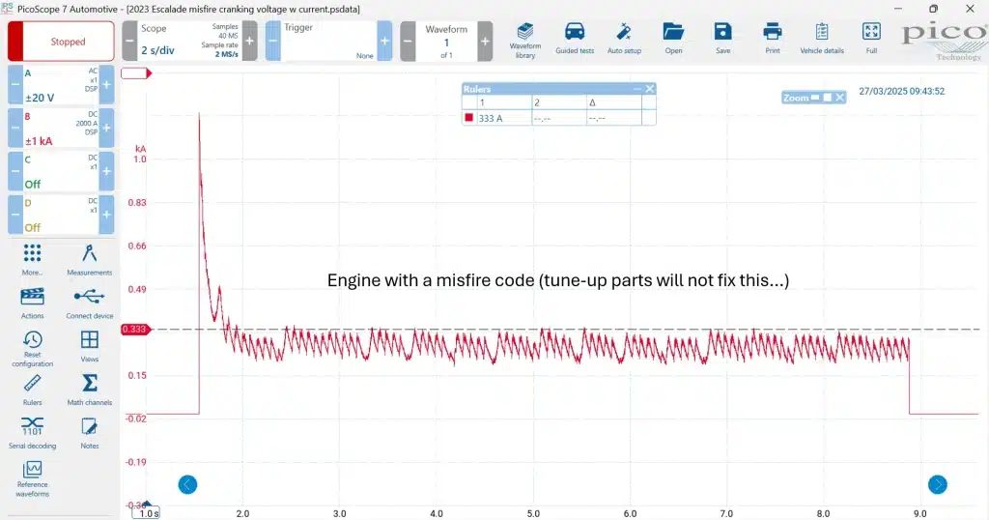Image resolution: width=989 pixels, height=520 pixels.
Task: Increase Channel C range
Action: (106, 171)
